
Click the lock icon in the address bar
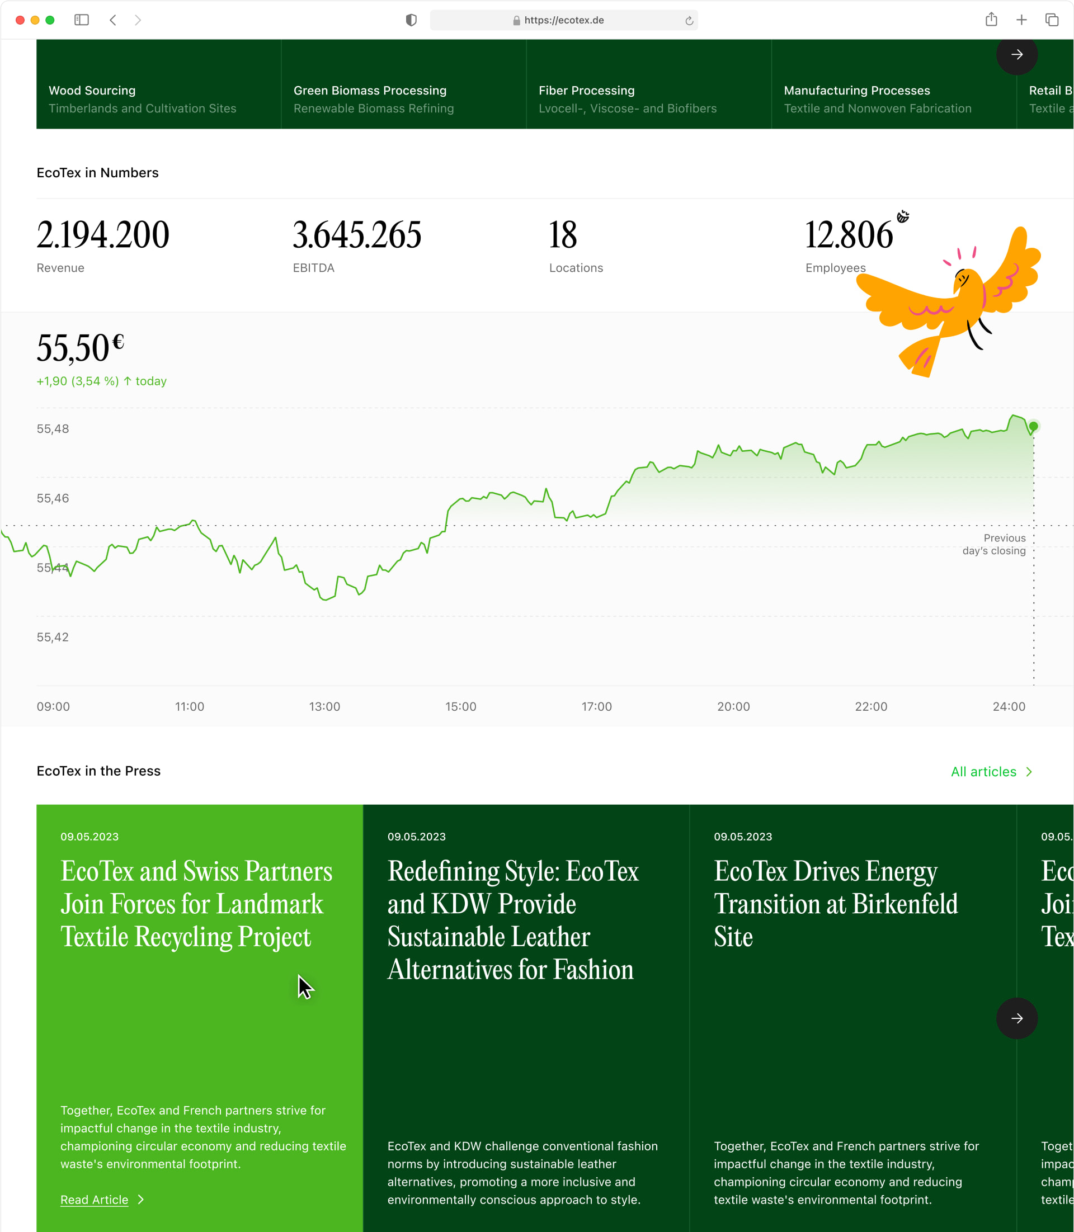517,20
